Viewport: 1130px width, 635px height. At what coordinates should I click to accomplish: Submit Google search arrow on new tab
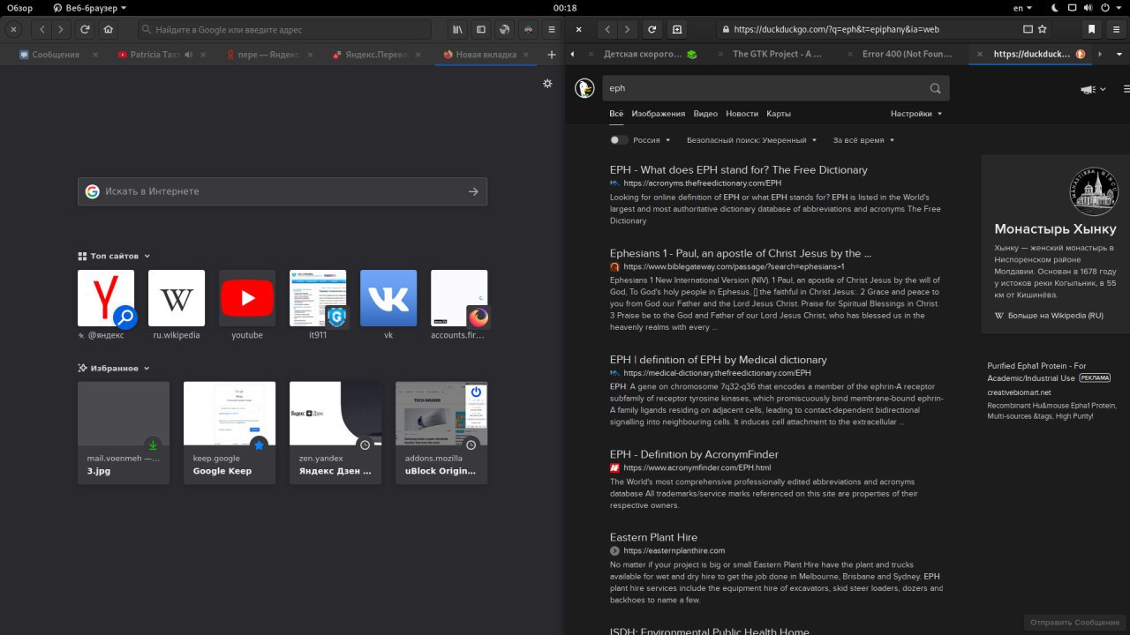[x=473, y=191]
